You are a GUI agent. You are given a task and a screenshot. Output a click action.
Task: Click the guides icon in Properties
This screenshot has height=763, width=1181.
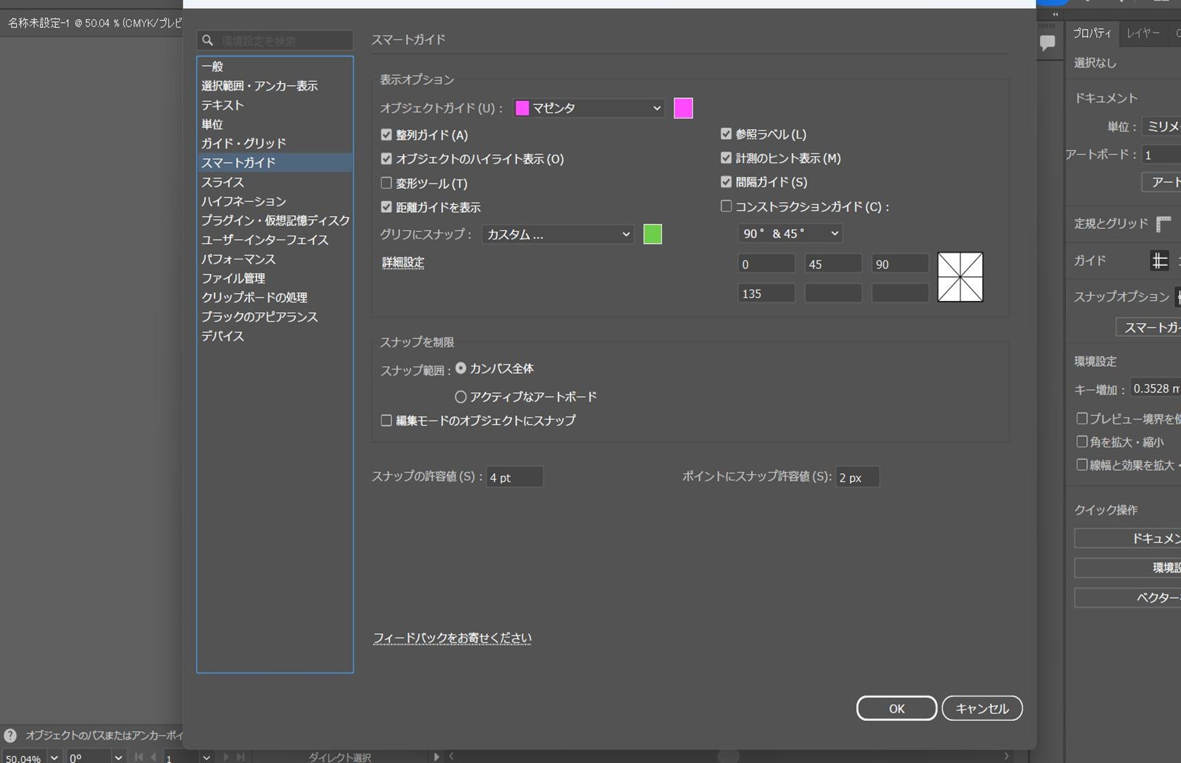click(x=1159, y=261)
